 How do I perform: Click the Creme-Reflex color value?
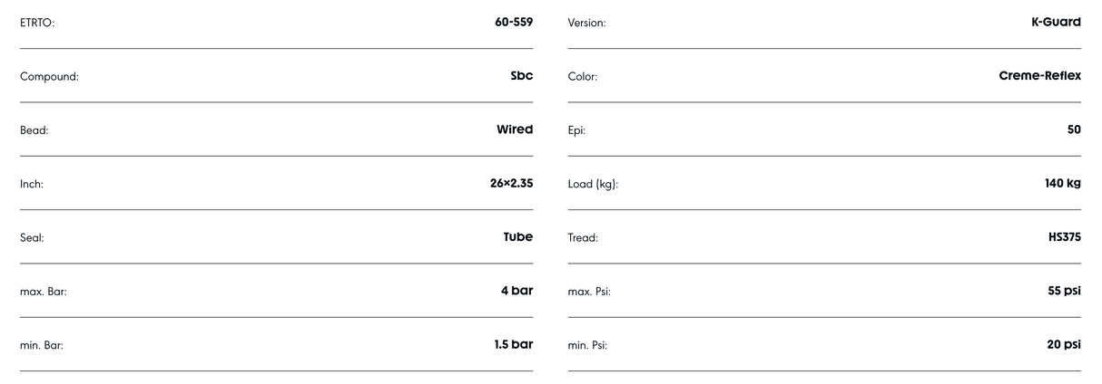coord(1039,76)
